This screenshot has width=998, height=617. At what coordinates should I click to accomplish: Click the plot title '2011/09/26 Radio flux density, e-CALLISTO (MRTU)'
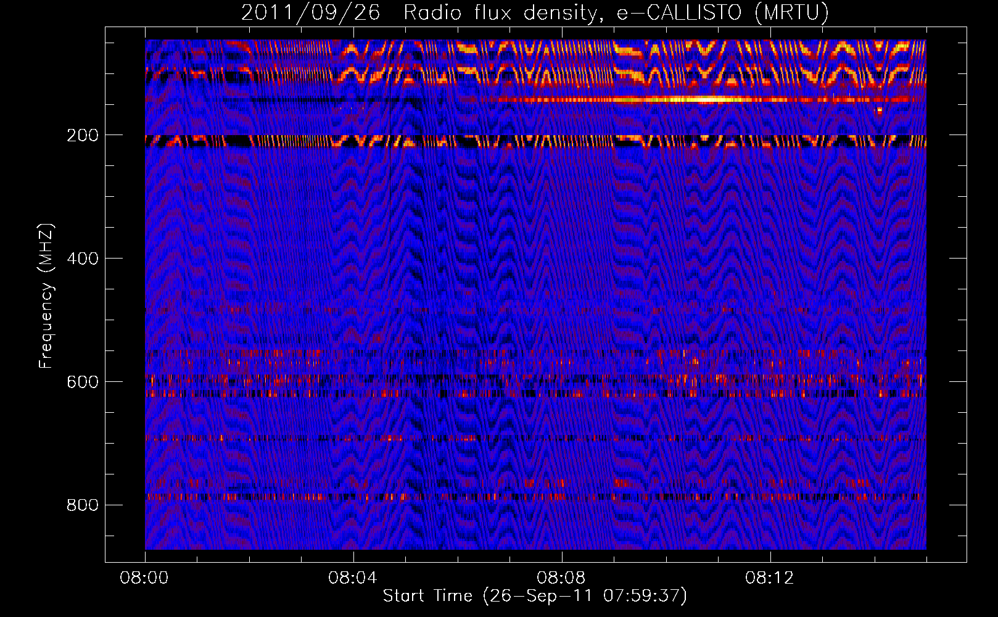pyautogui.click(x=535, y=12)
